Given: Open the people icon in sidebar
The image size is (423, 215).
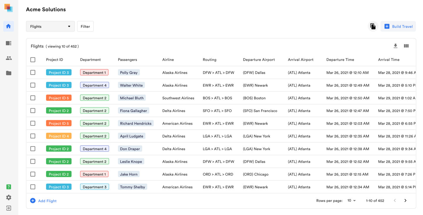Looking at the screenshot, I should (9, 58).
